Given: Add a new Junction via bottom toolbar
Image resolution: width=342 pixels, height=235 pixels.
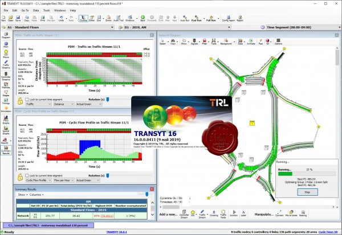Looking at the screenshot, I should coord(234,213).
